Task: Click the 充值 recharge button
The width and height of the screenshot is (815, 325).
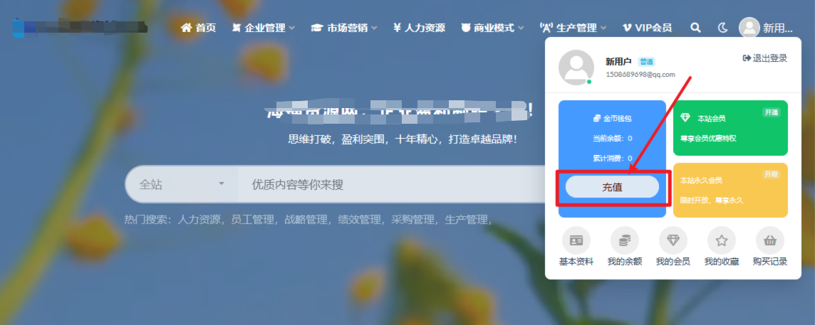Action: coord(612,187)
